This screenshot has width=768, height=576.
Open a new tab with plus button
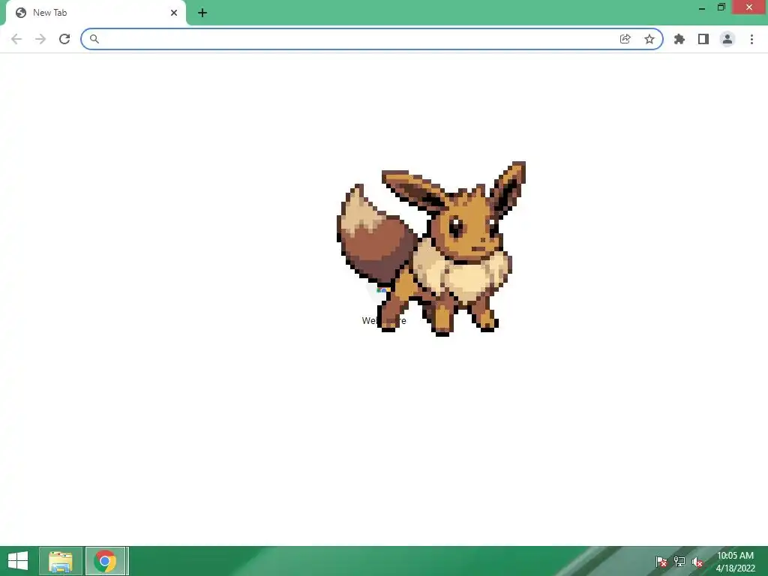202,13
